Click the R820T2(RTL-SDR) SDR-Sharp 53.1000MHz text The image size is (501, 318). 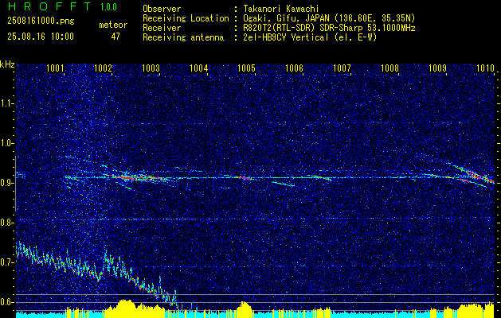tap(328, 28)
